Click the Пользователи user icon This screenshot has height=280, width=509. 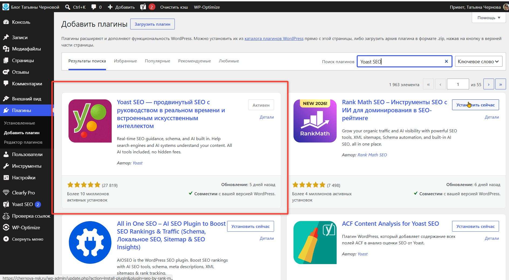[6, 154]
